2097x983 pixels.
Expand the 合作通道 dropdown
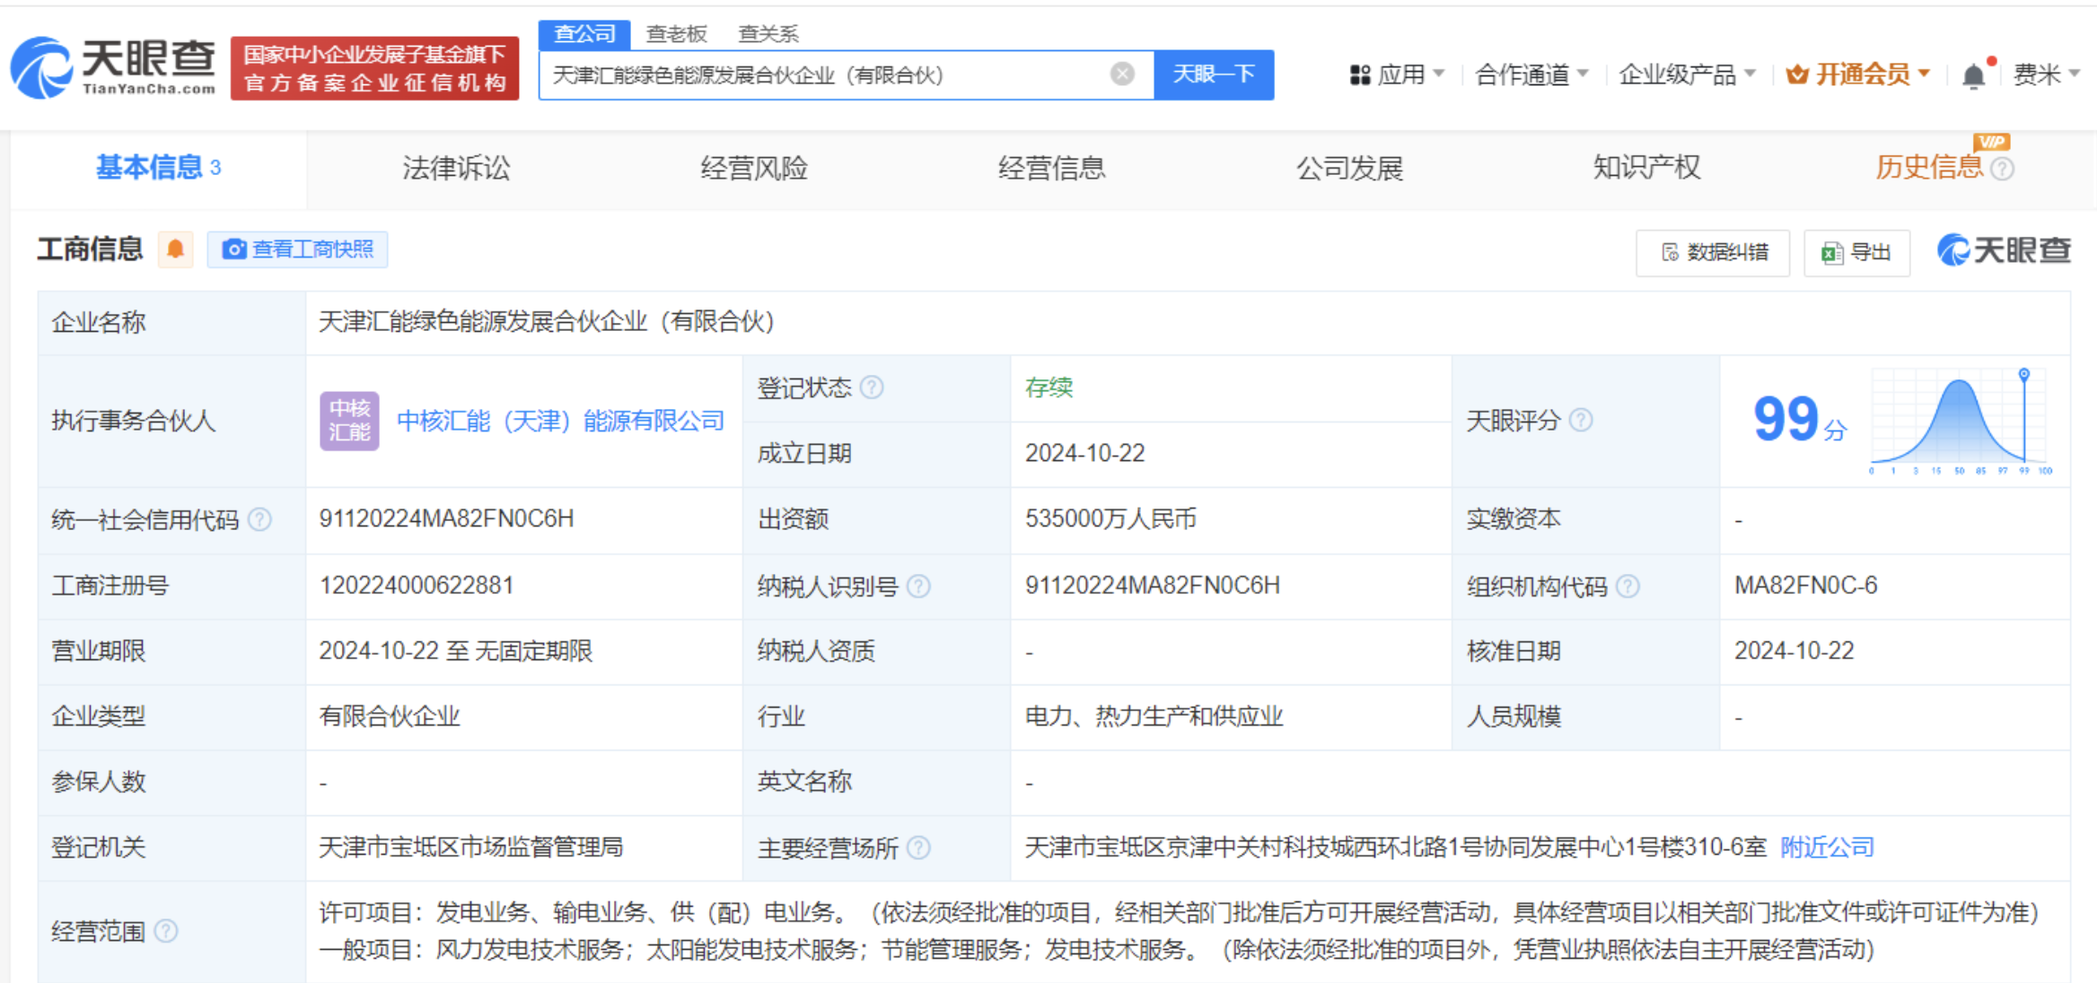pyautogui.click(x=1531, y=74)
